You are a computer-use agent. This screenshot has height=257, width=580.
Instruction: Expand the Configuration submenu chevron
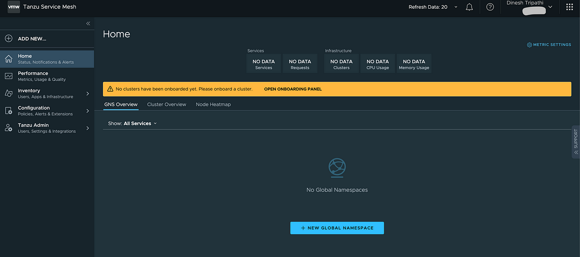coord(87,111)
